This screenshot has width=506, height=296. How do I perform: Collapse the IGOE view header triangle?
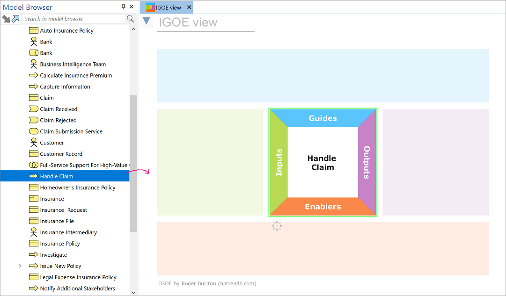(147, 21)
